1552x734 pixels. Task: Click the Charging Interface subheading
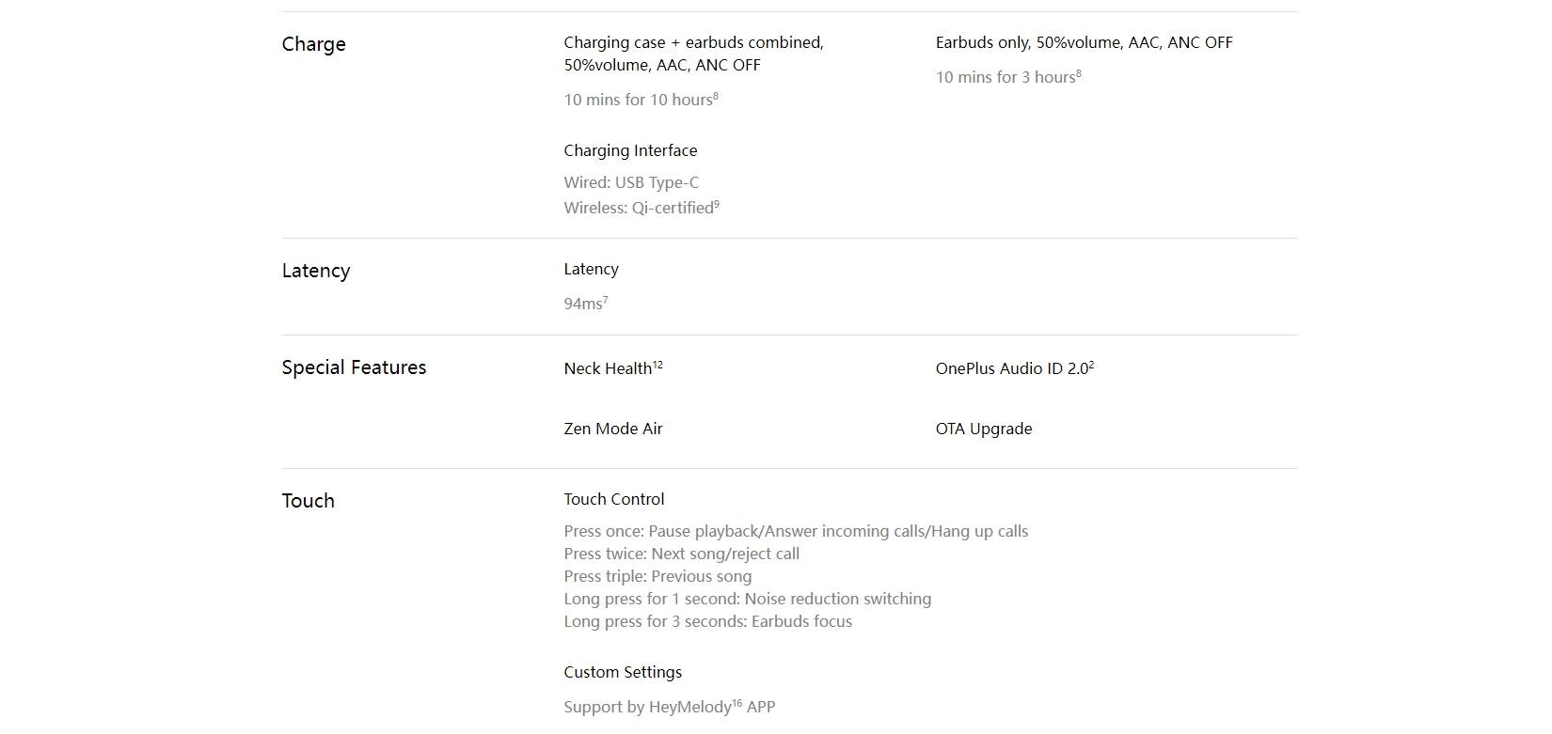pos(630,150)
